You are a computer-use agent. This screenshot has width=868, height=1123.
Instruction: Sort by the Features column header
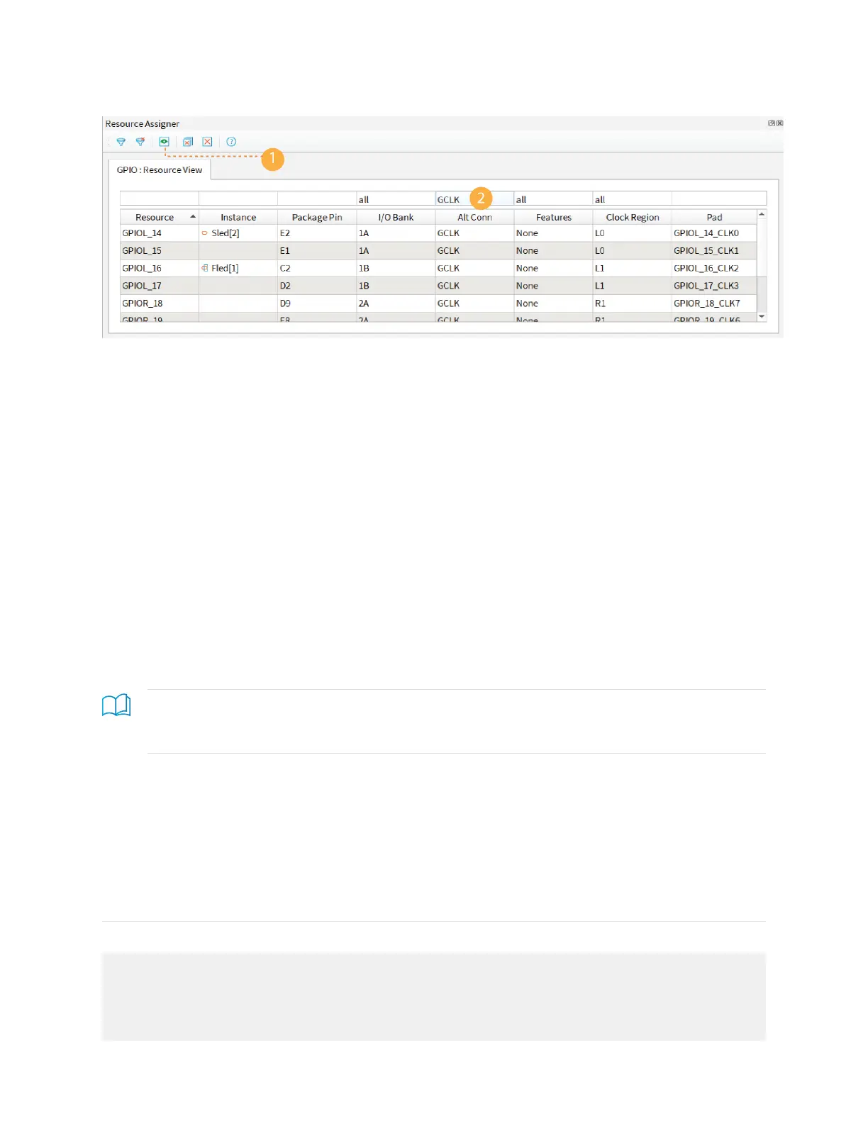(x=553, y=217)
